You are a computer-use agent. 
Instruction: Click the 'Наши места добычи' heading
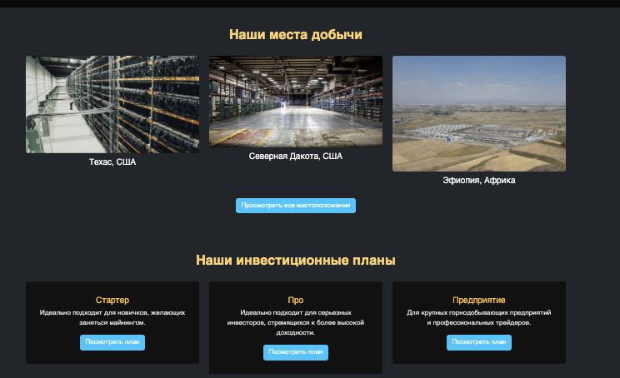coord(295,34)
